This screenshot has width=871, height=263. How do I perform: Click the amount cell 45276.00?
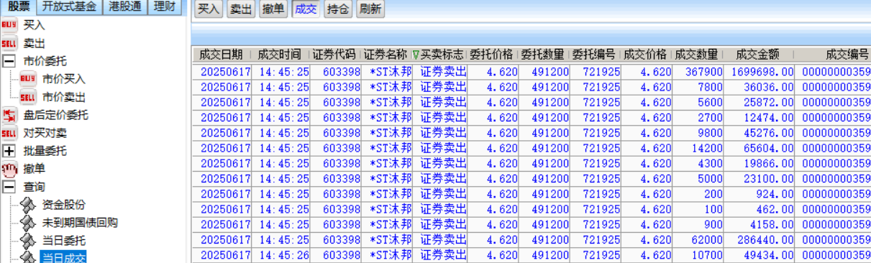pos(759,132)
